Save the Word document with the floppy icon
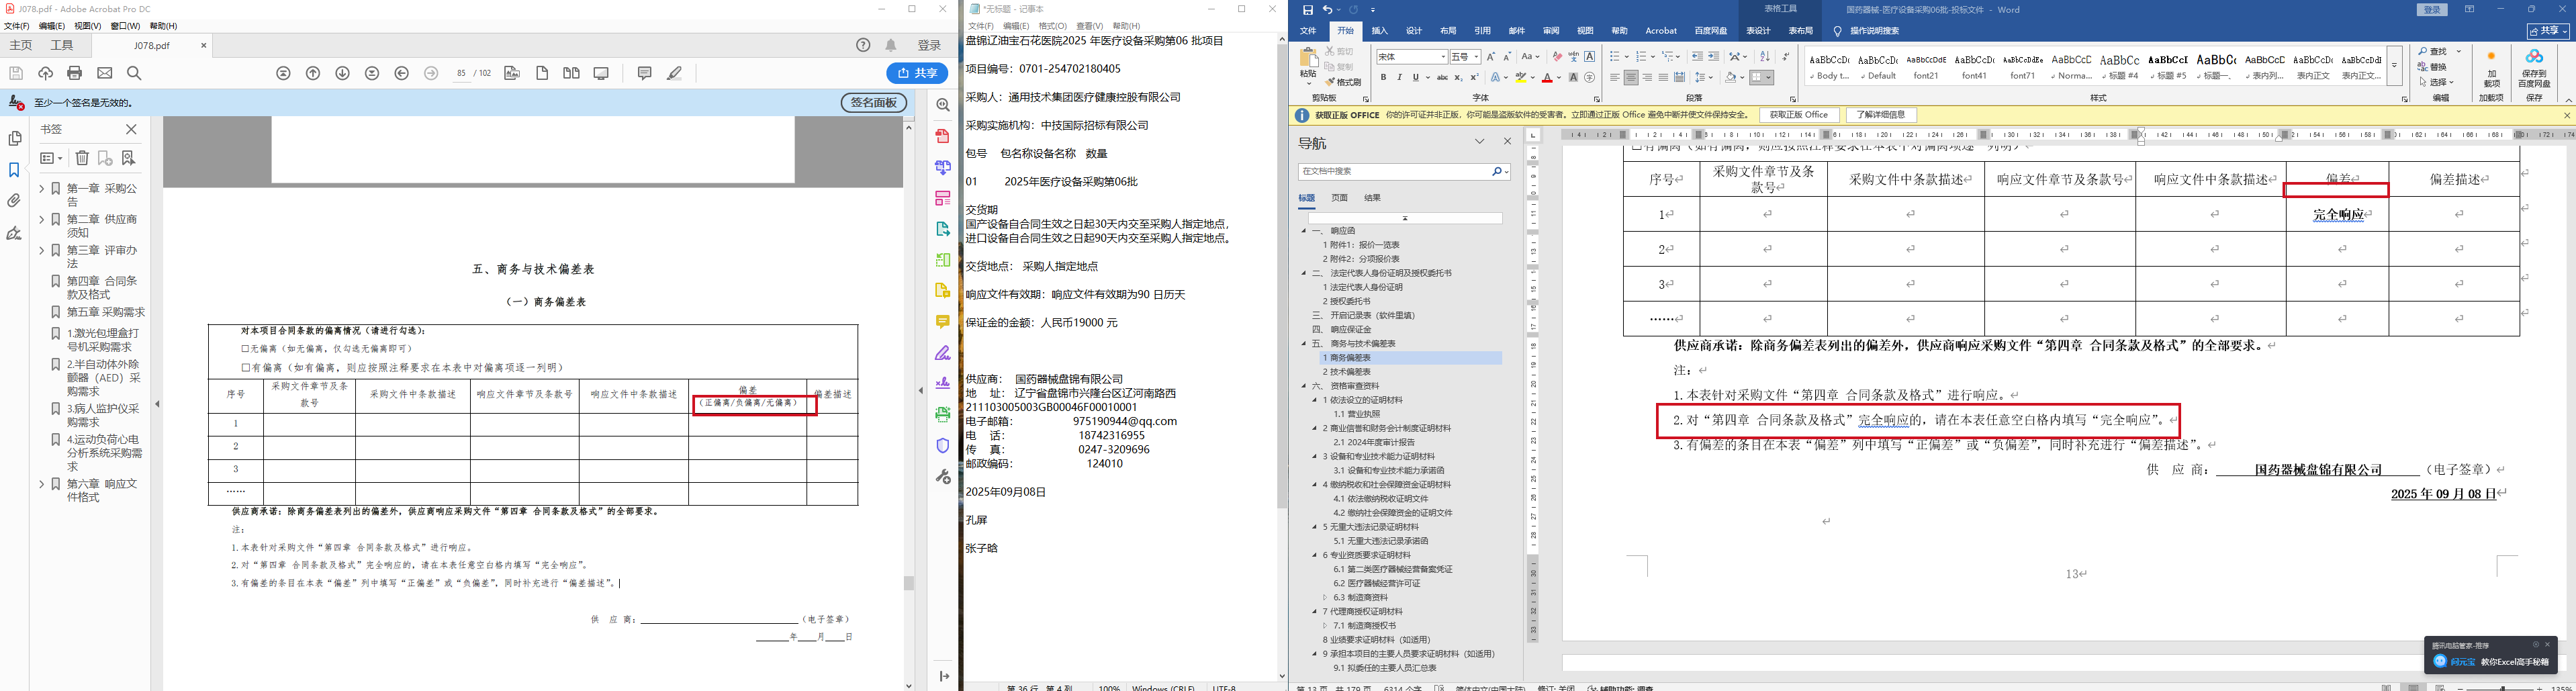Viewport: 2576px width, 691px height. [x=1307, y=10]
